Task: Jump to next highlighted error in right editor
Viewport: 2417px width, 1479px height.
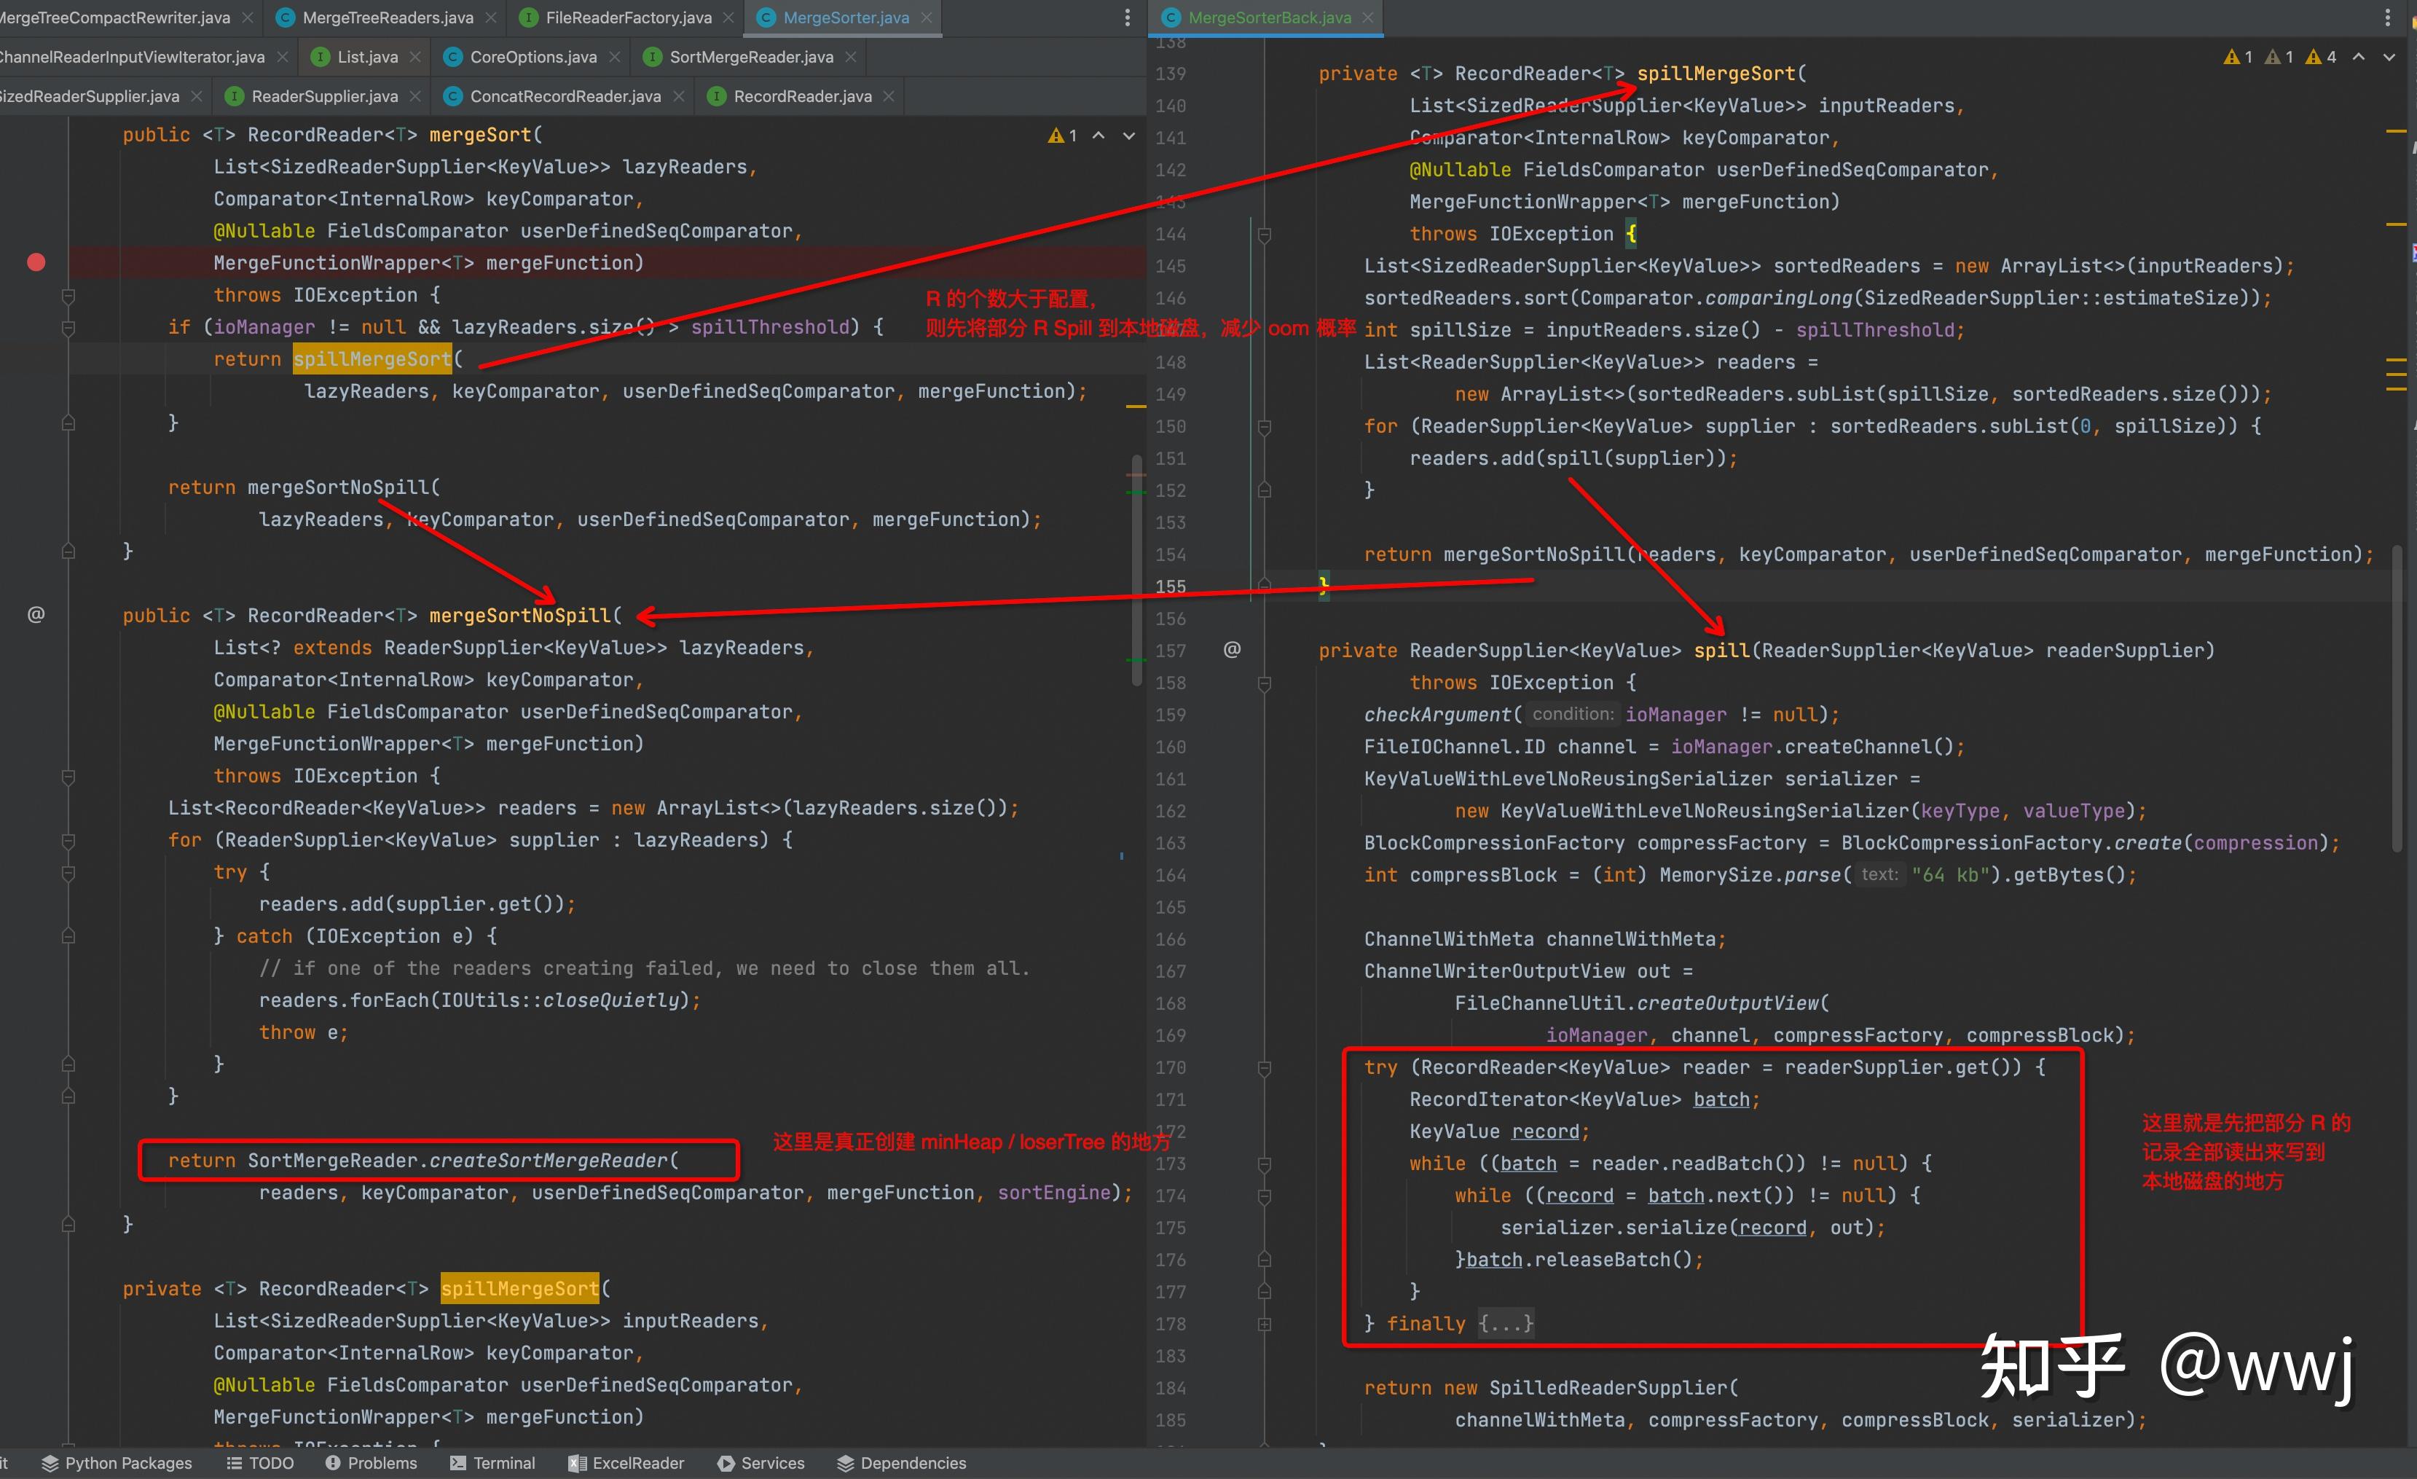Action: point(2389,57)
